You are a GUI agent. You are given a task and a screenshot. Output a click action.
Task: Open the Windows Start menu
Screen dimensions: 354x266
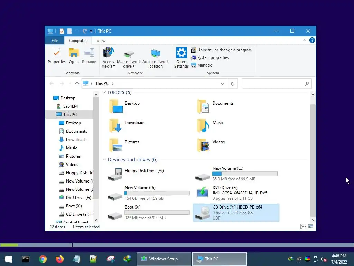[x=8, y=259]
